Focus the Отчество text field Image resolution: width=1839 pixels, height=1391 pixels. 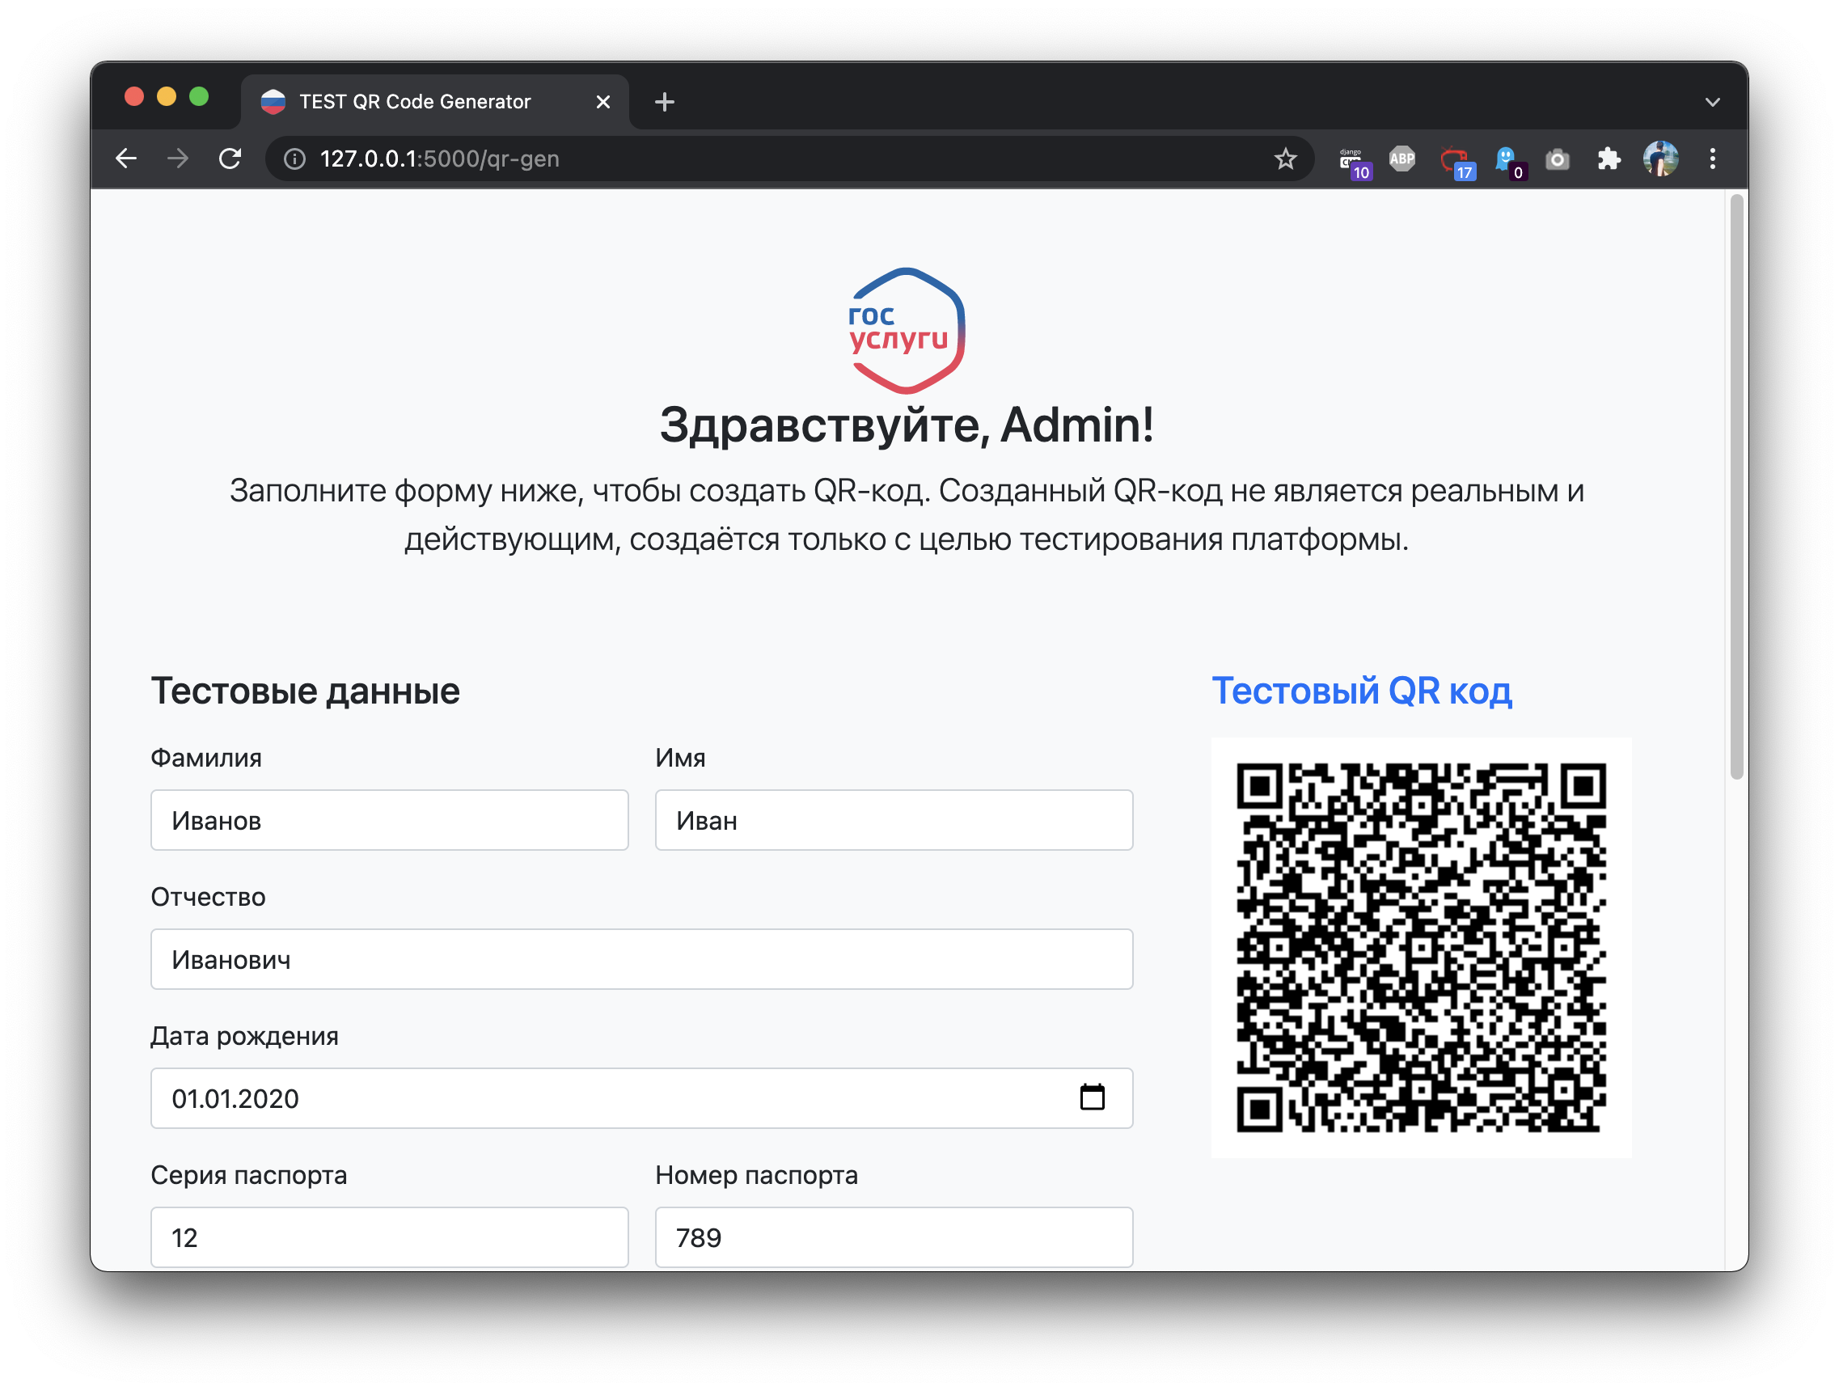click(x=641, y=958)
